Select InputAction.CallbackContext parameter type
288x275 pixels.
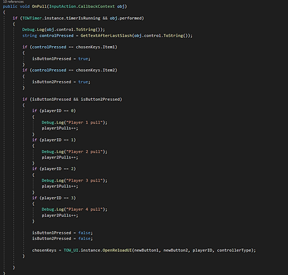82,6
